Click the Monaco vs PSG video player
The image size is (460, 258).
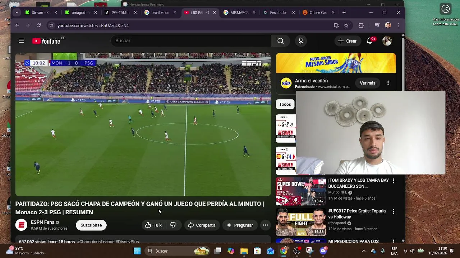coord(143,124)
